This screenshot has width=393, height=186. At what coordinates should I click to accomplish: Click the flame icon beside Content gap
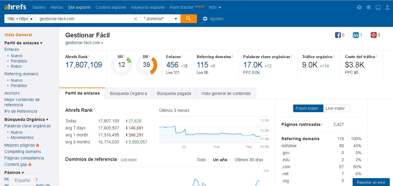tap(30, 164)
